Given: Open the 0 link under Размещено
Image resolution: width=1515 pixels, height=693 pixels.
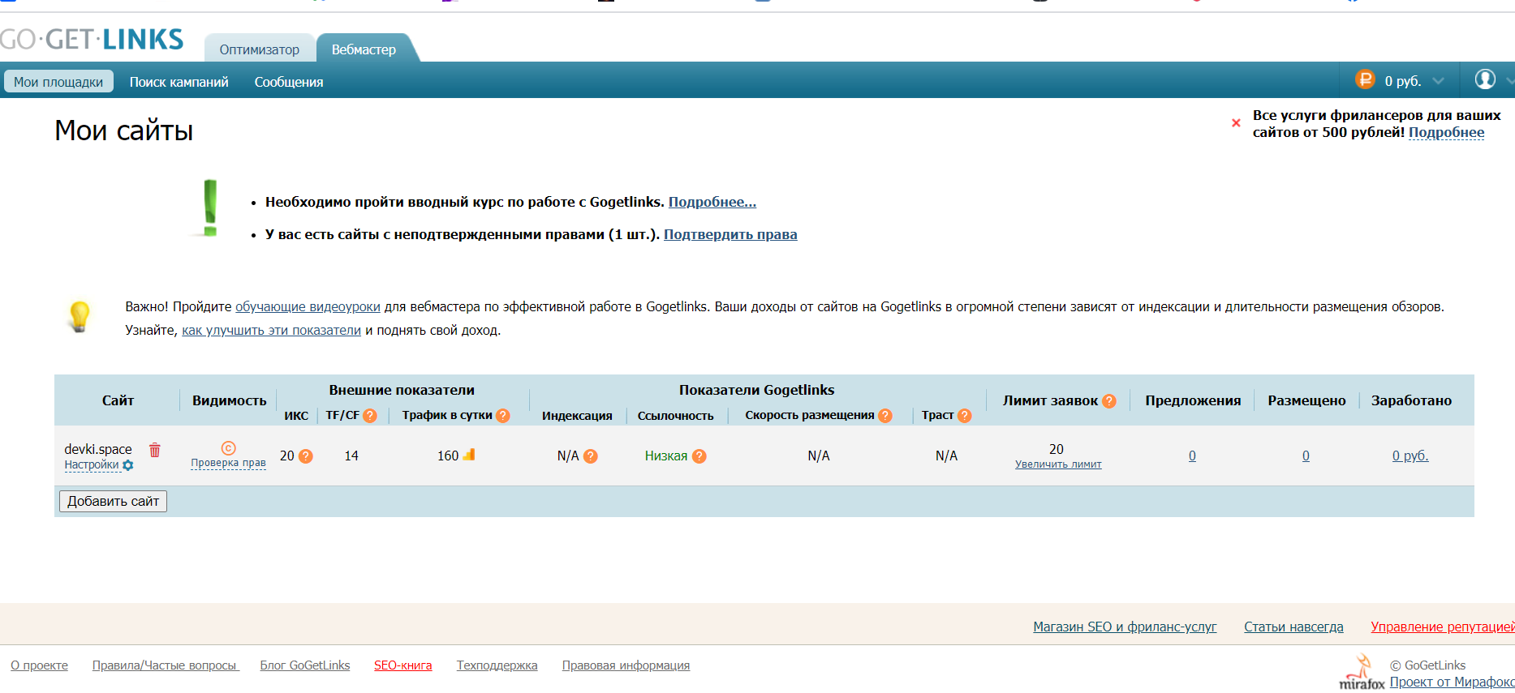Looking at the screenshot, I should pyautogui.click(x=1306, y=456).
